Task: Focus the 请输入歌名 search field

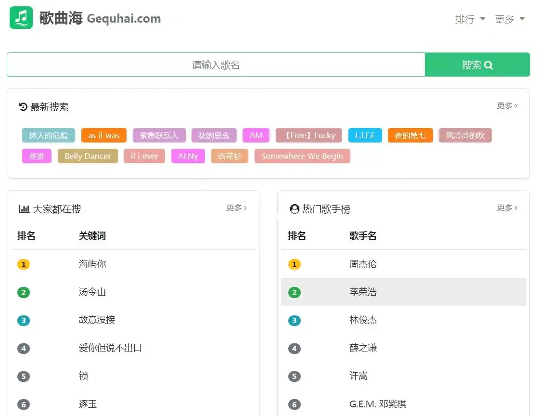Action: [216, 65]
